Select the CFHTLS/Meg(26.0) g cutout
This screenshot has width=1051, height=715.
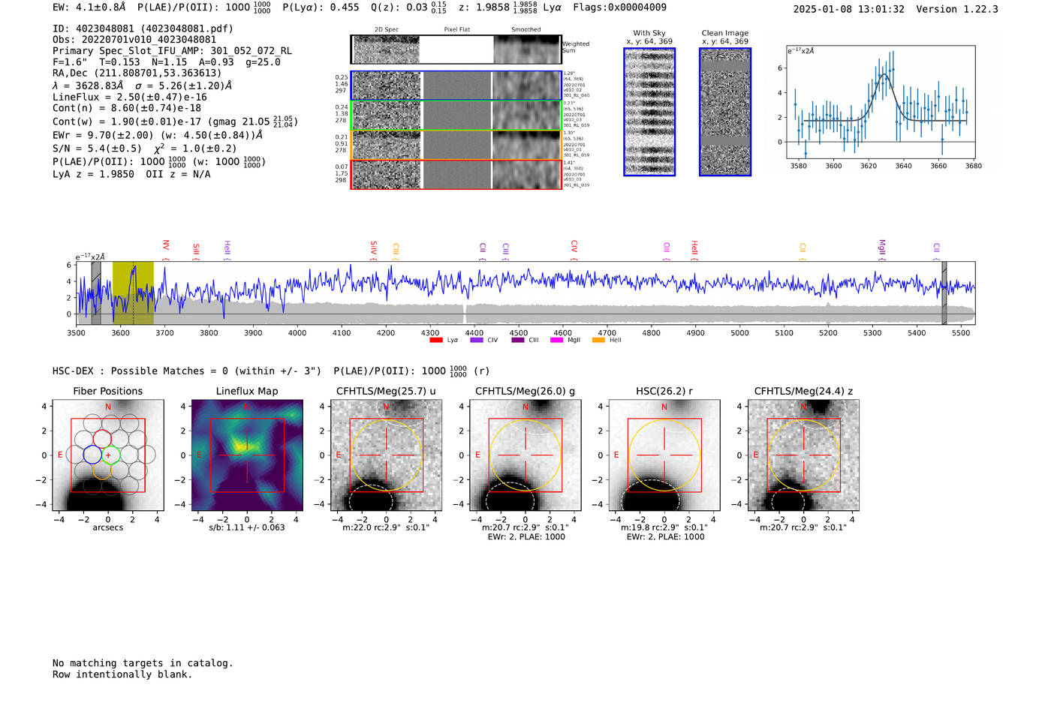tap(525, 455)
